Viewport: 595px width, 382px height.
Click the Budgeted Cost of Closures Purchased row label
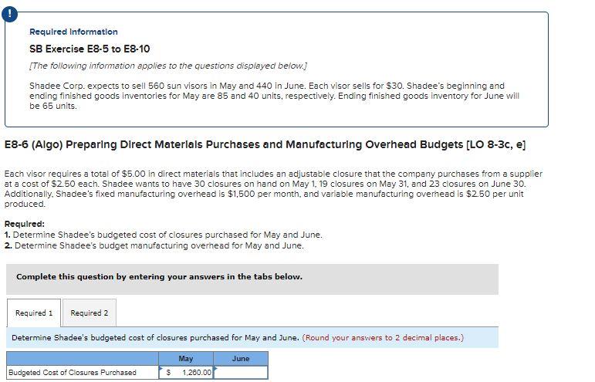click(83, 372)
